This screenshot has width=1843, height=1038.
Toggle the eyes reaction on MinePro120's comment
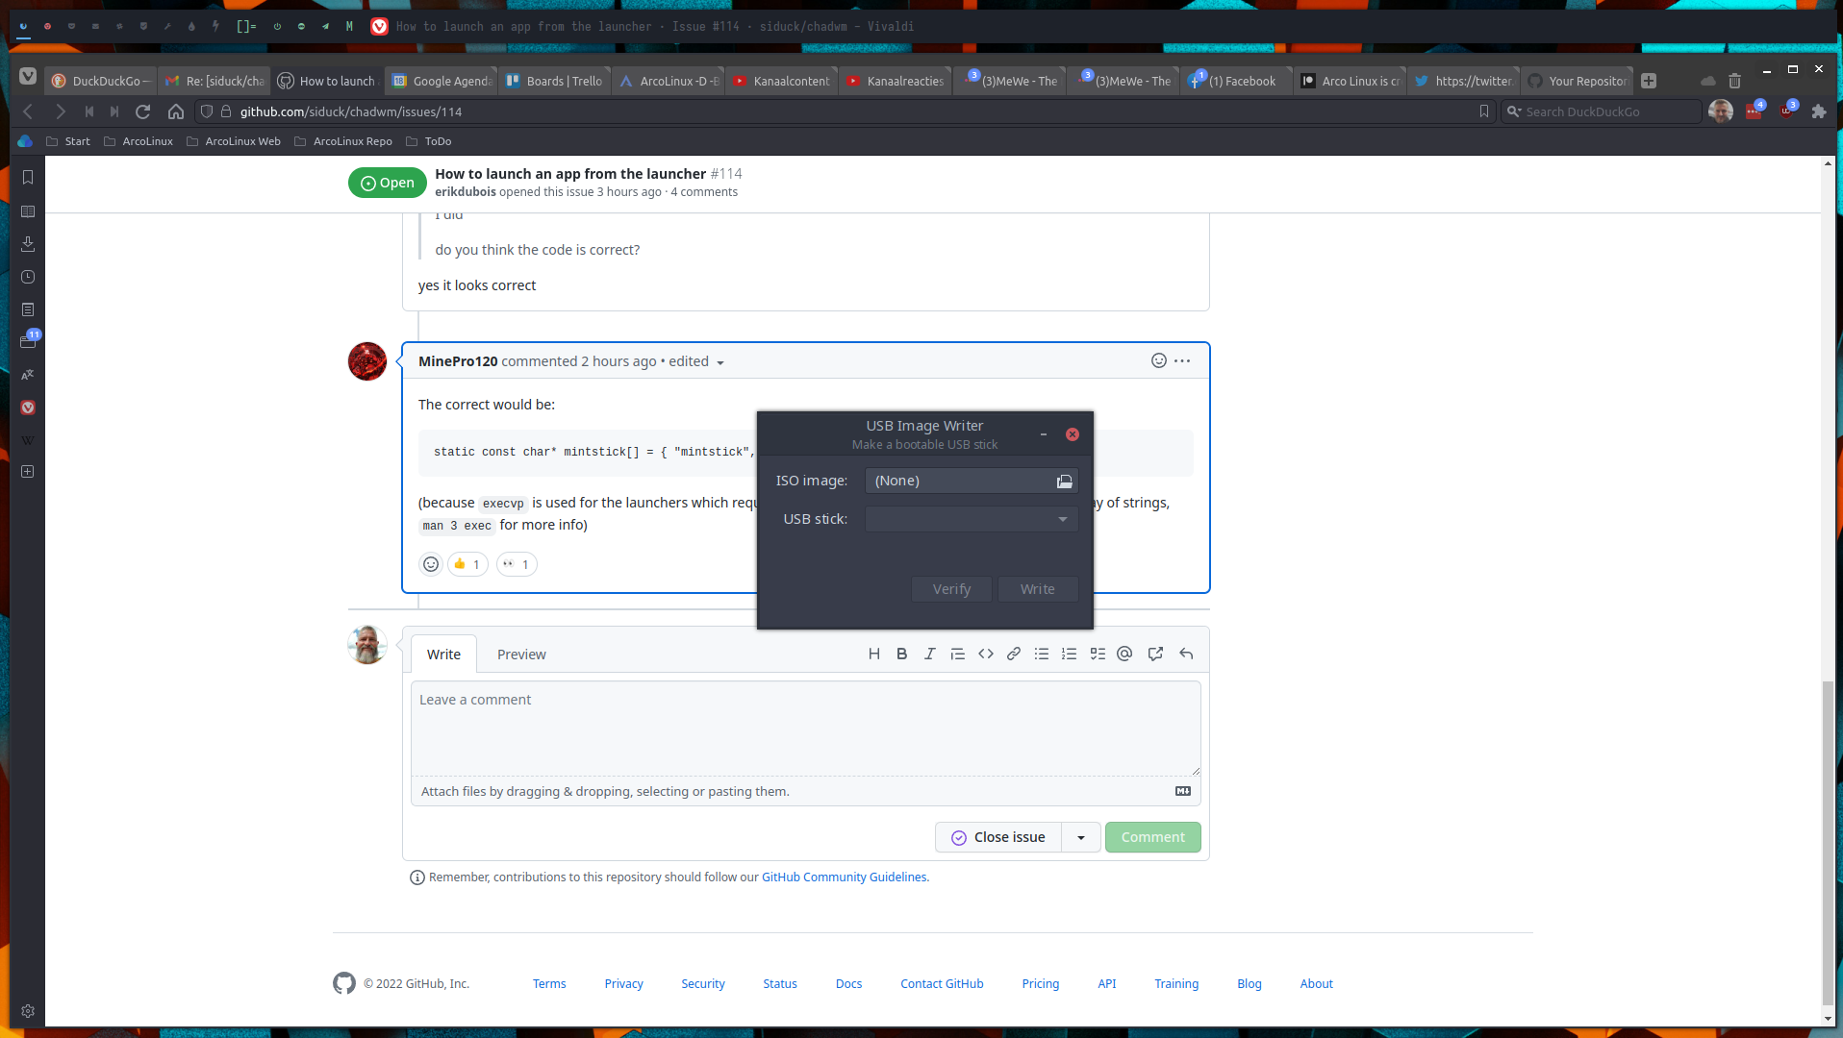click(517, 564)
